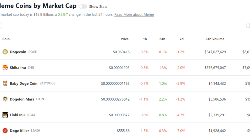Click the Shiba Inu coin icon

5,68
